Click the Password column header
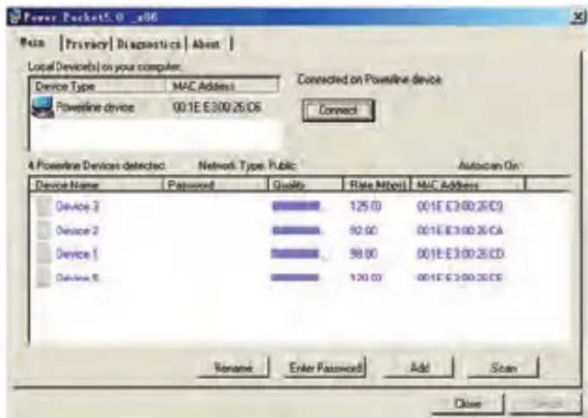Image resolution: width=588 pixels, height=418 pixels. (x=215, y=186)
